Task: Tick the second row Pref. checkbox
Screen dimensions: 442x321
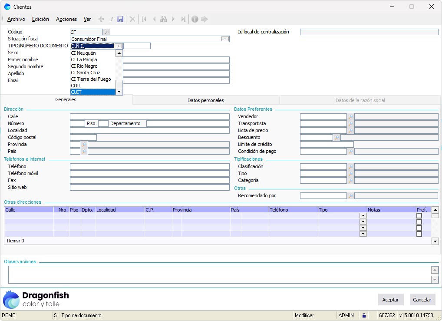Action: tap(419, 222)
